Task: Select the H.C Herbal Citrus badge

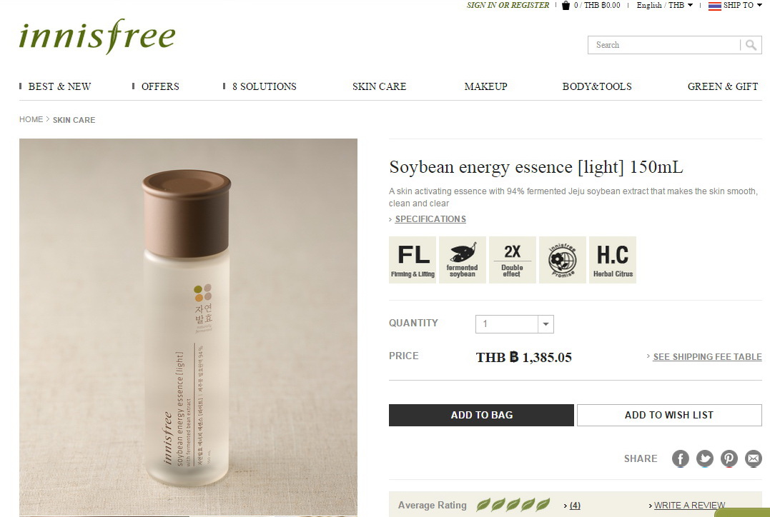Action: (613, 260)
